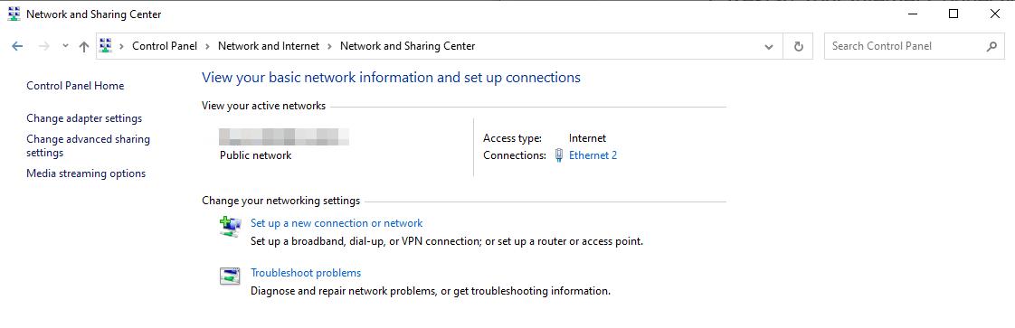The image size is (1015, 328).
Task: Click the Back navigation arrow
Action: coord(17,46)
